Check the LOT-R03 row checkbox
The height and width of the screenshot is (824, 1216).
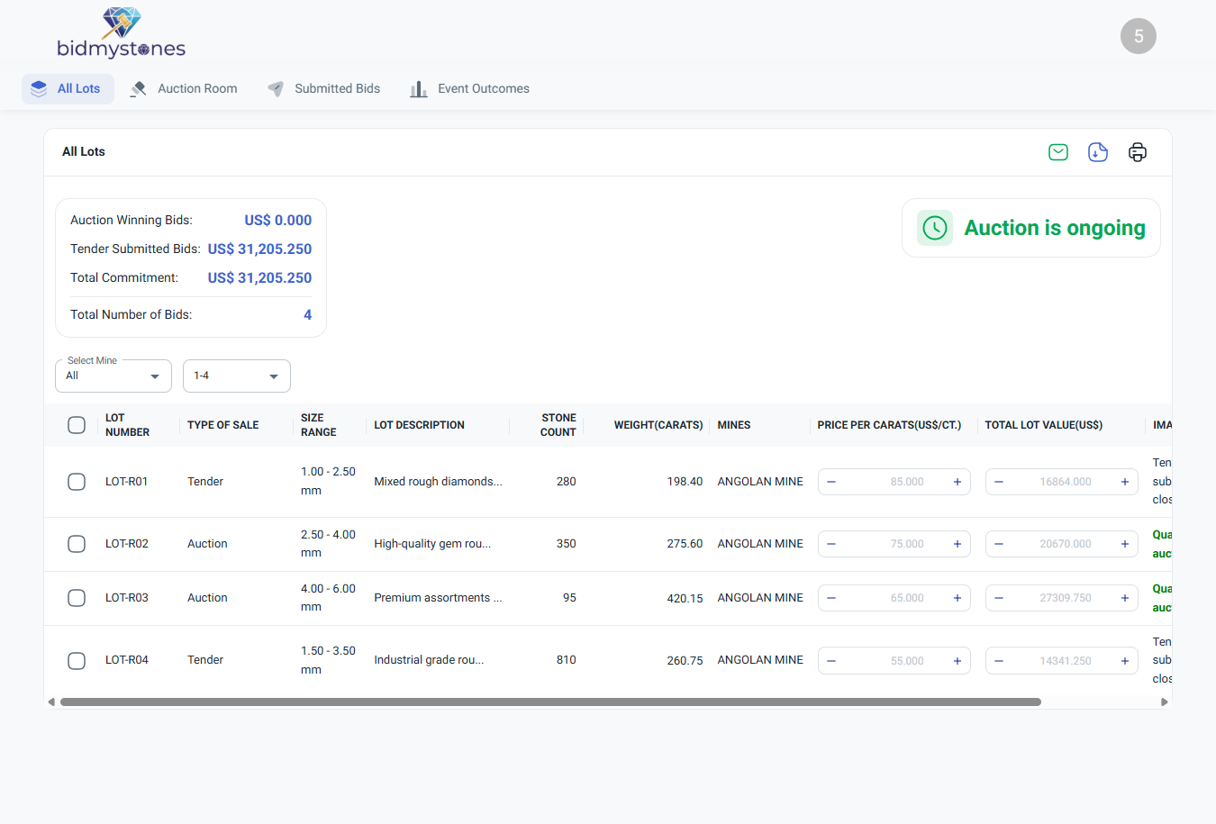coord(77,598)
